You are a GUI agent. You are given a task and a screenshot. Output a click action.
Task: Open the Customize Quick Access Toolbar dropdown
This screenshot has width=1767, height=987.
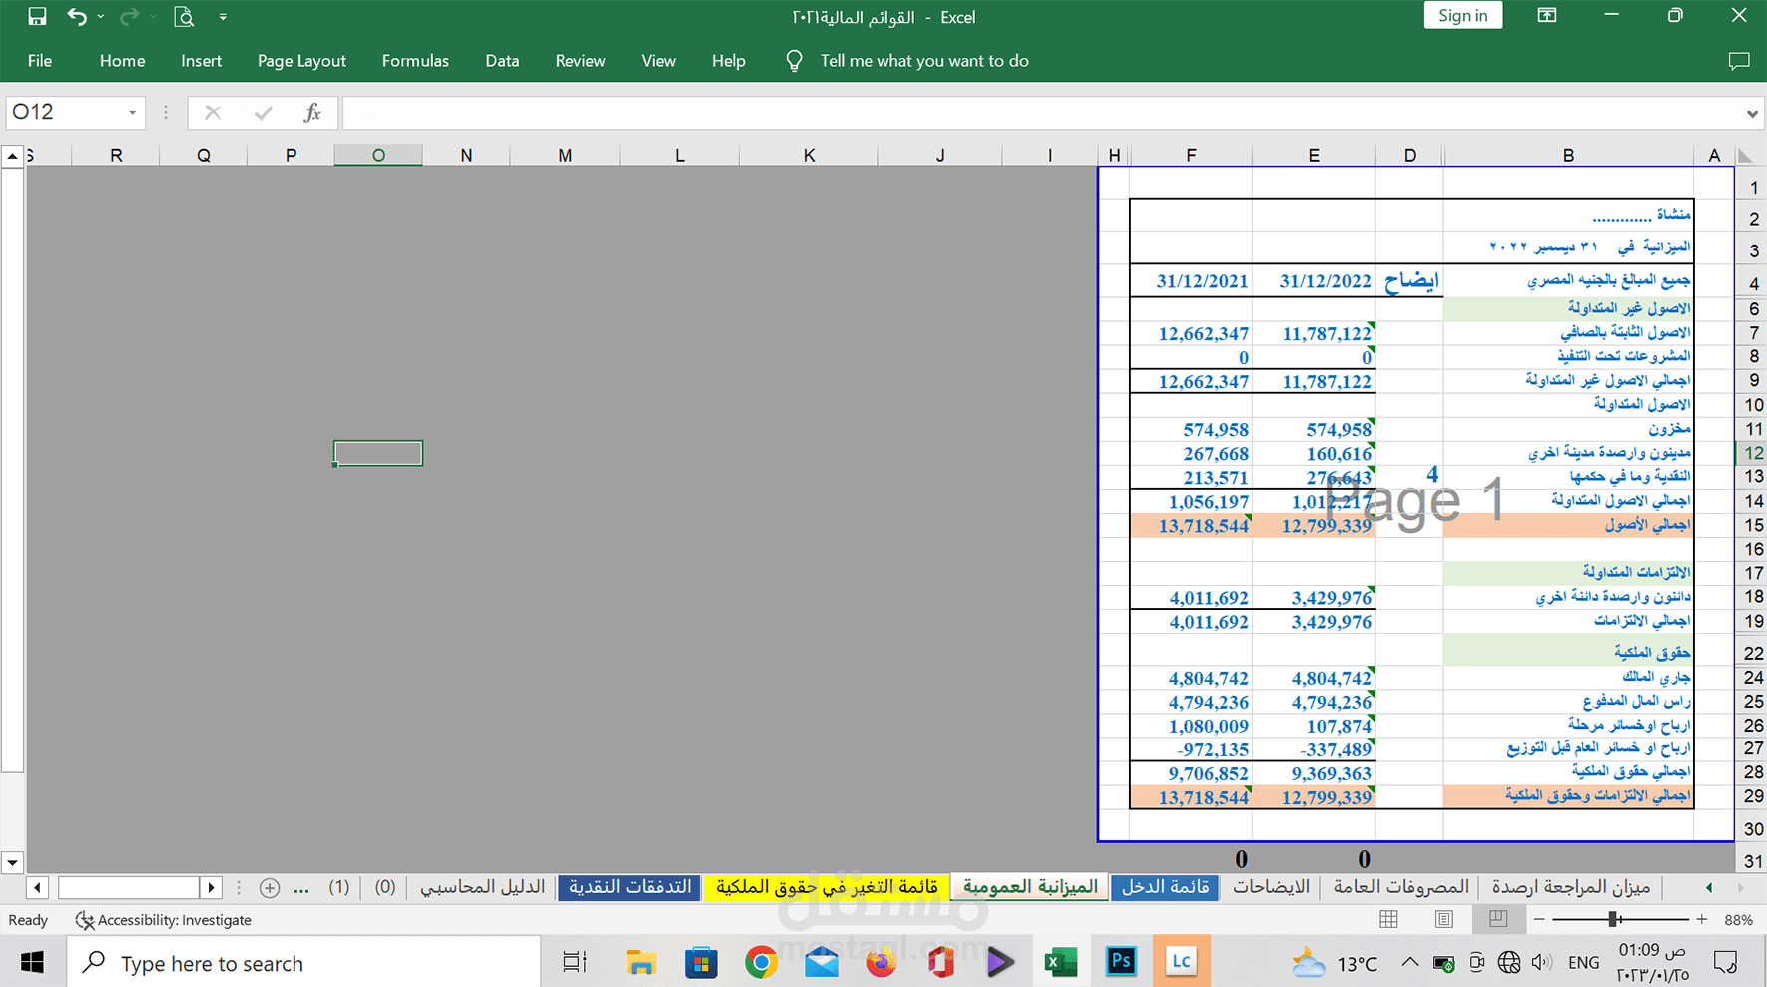click(x=223, y=17)
